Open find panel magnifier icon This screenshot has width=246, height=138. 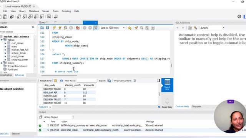[x=142, y=28]
